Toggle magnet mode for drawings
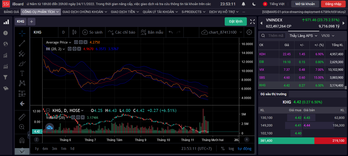This screenshot has height=156, width=348. pos(22,140)
